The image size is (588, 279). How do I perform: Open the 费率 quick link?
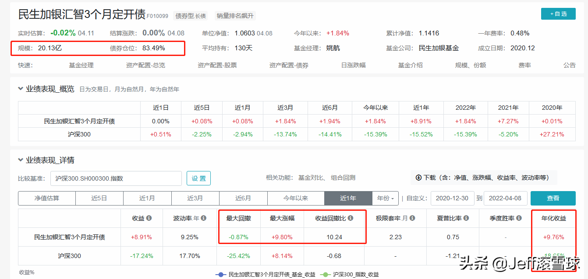pos(525,65)
